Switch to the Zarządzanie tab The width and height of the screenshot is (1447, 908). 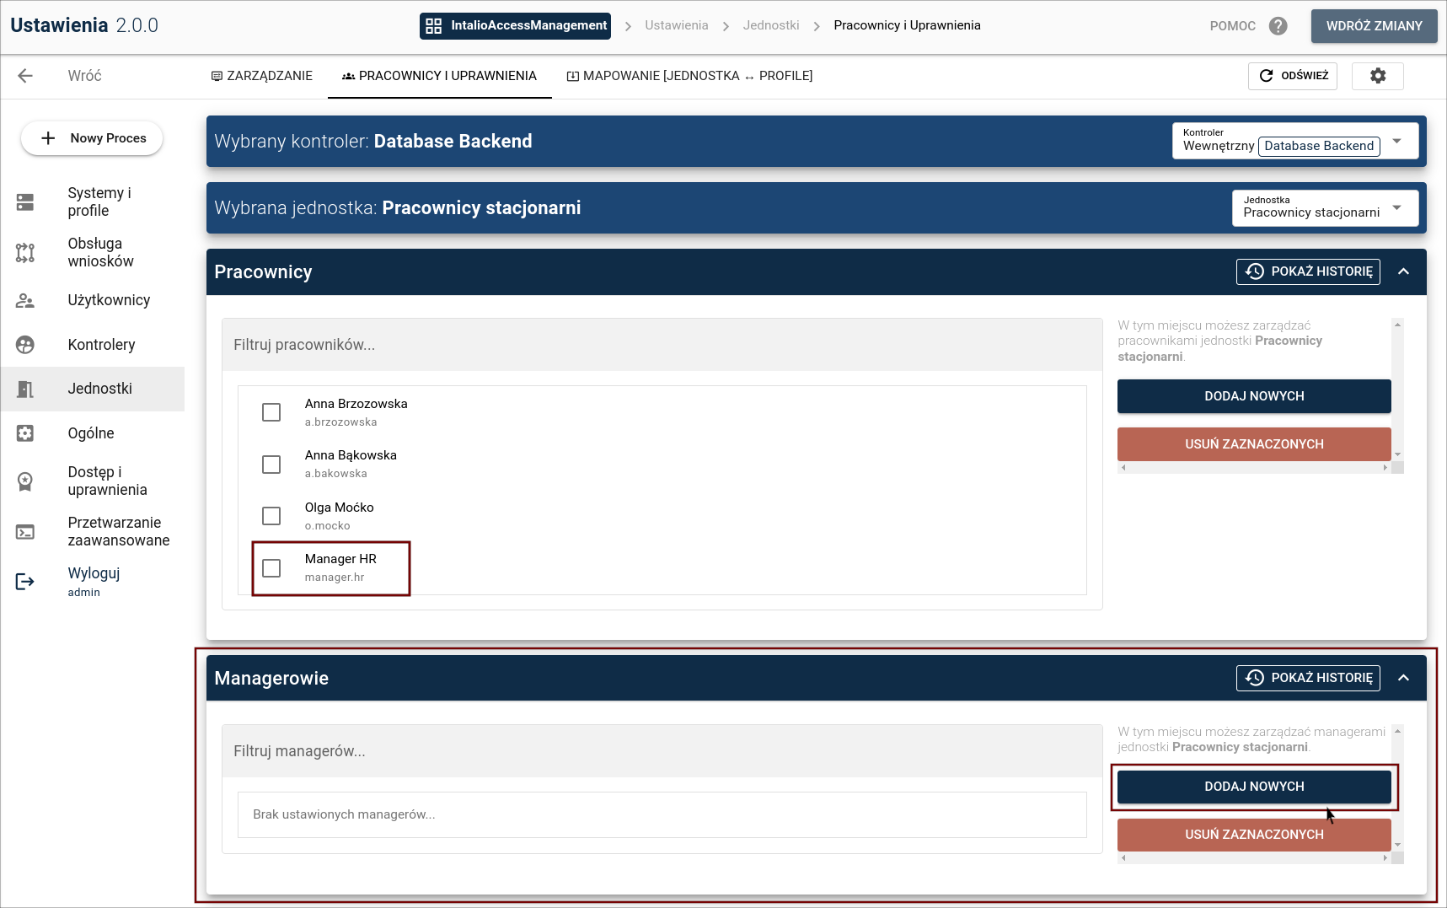pos(261,76)
